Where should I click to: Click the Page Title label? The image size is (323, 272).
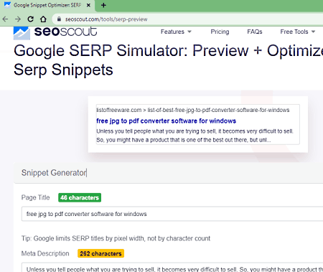(x=35, y=197)
